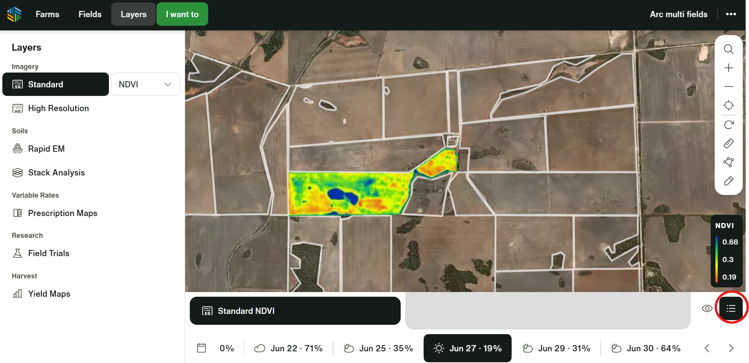Switch to the Fields tab

[90, 14]
